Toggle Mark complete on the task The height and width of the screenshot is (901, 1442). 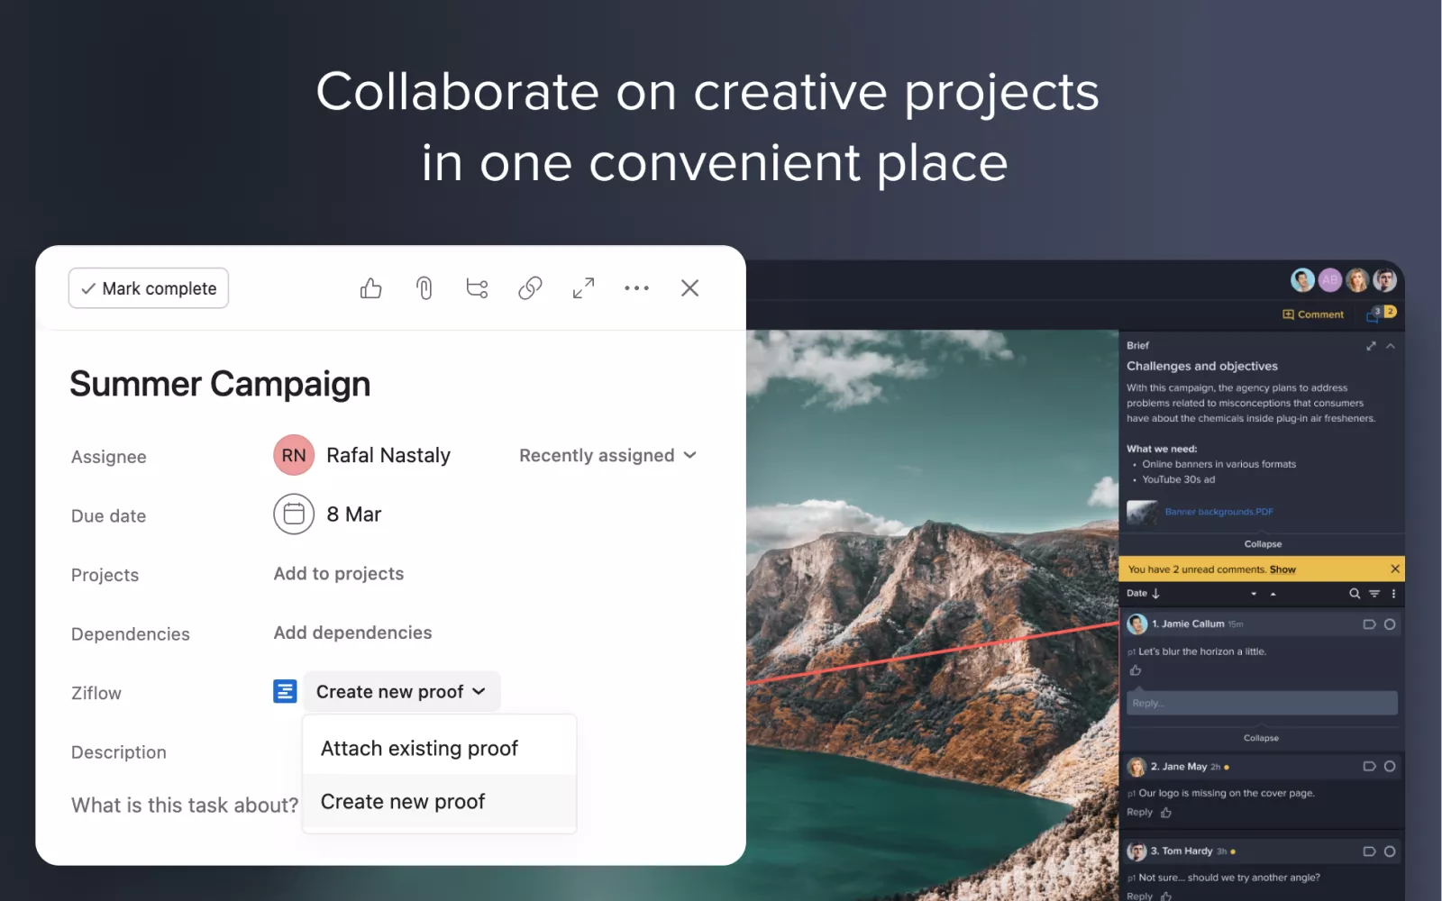[x=149, y=288]
